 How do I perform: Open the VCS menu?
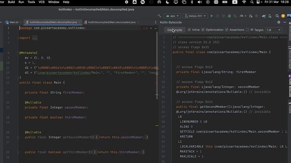click(x=41, y=2)
